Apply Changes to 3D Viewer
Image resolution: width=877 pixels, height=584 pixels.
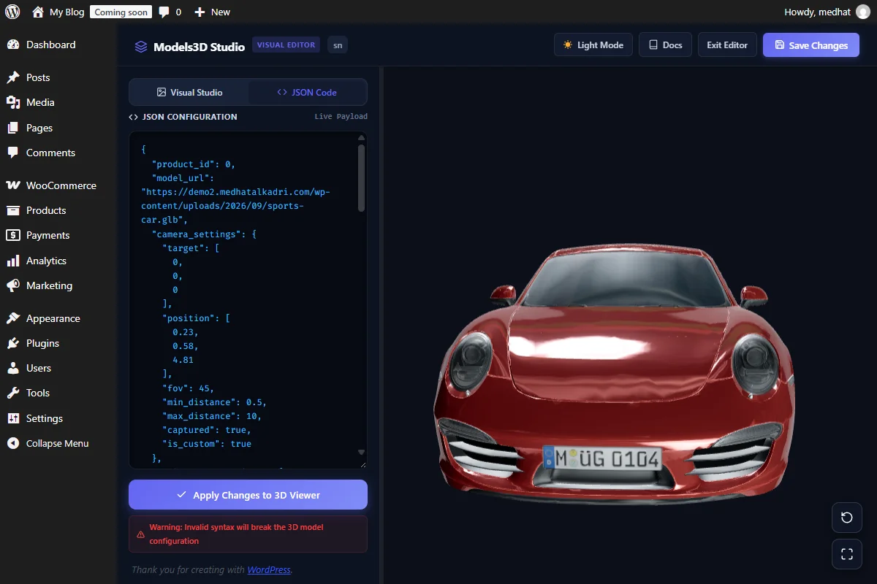pyautogui.click(x=248, y=495)
